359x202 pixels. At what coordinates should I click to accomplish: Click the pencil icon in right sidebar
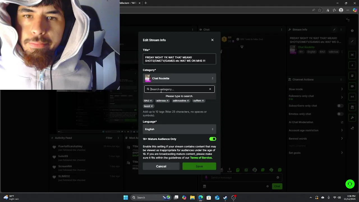point(352,41)
